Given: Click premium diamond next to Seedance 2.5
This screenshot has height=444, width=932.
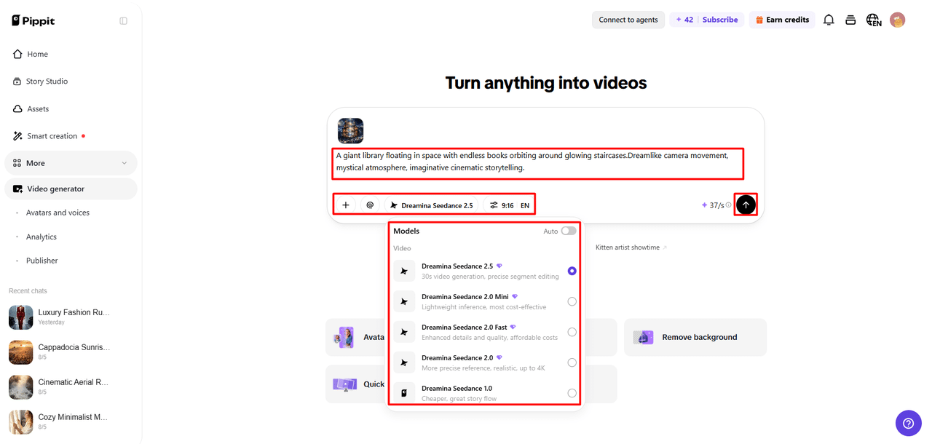Looking at the screenshot, I should tap(499, 266).
